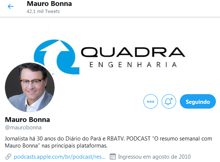
Task: Click the calendar icon beside join date
Action: pyautogui.click(x=113, y=157)
